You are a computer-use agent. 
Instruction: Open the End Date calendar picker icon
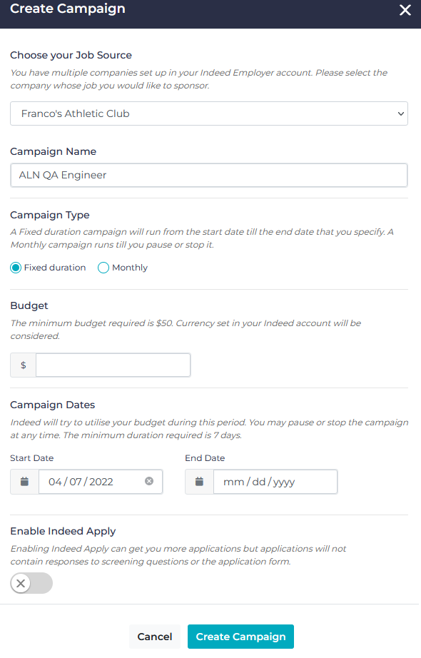tap(198, 482)
